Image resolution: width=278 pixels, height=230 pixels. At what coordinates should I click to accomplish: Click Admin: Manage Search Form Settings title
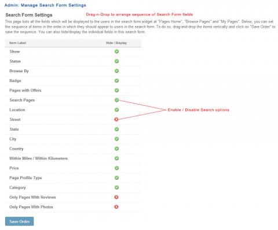coord(45,5)
